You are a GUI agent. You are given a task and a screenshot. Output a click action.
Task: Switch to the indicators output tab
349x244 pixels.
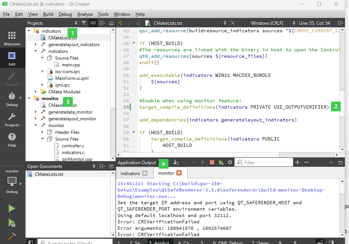tap(130, 173)
